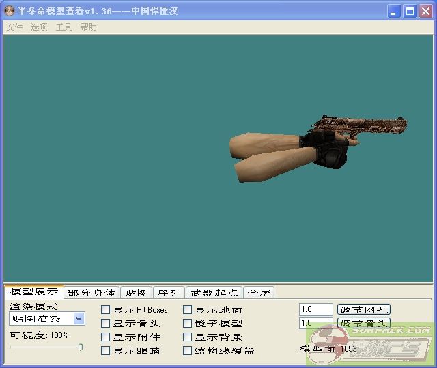437x368 pixels.
Task: Expand the 渲染模式 dropdown
Action: pyautogui.click(x=79, y=319)
